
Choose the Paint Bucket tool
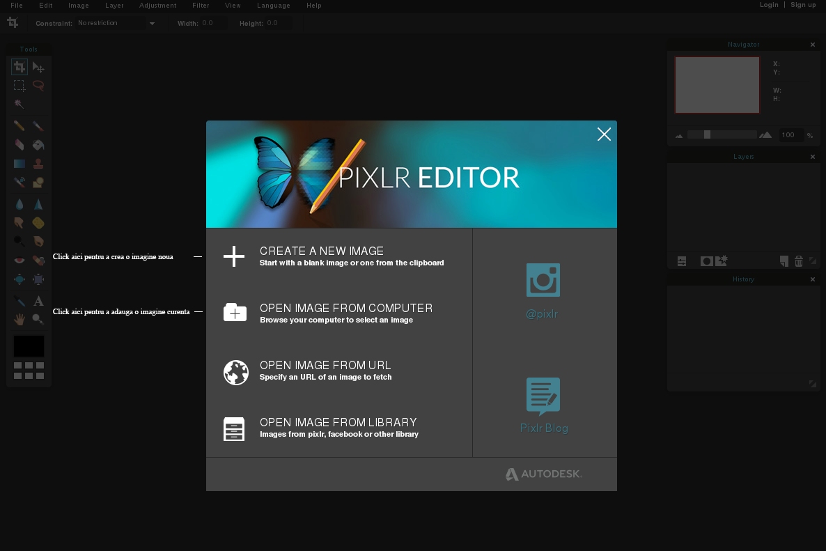point(38,145)
